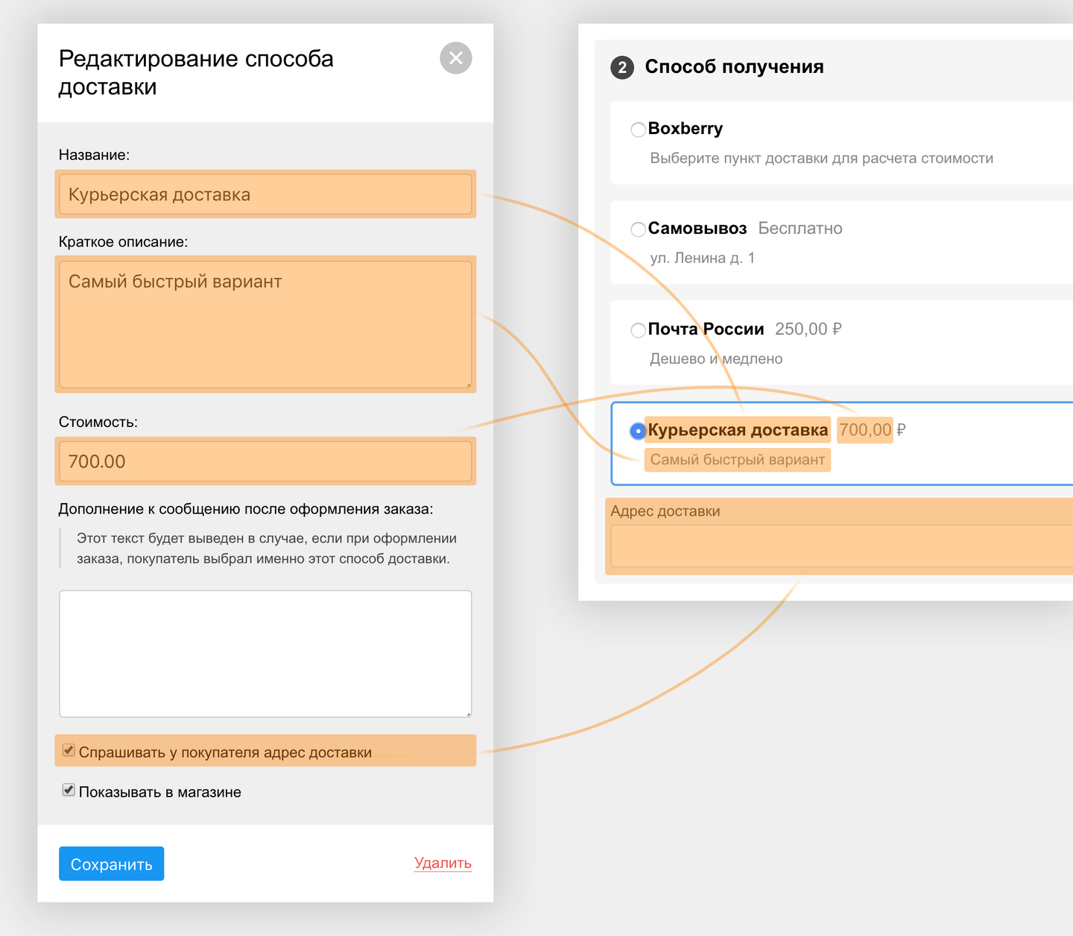Close the delivery method editing dialog
1073x936 pixels.
pos(456,58)
